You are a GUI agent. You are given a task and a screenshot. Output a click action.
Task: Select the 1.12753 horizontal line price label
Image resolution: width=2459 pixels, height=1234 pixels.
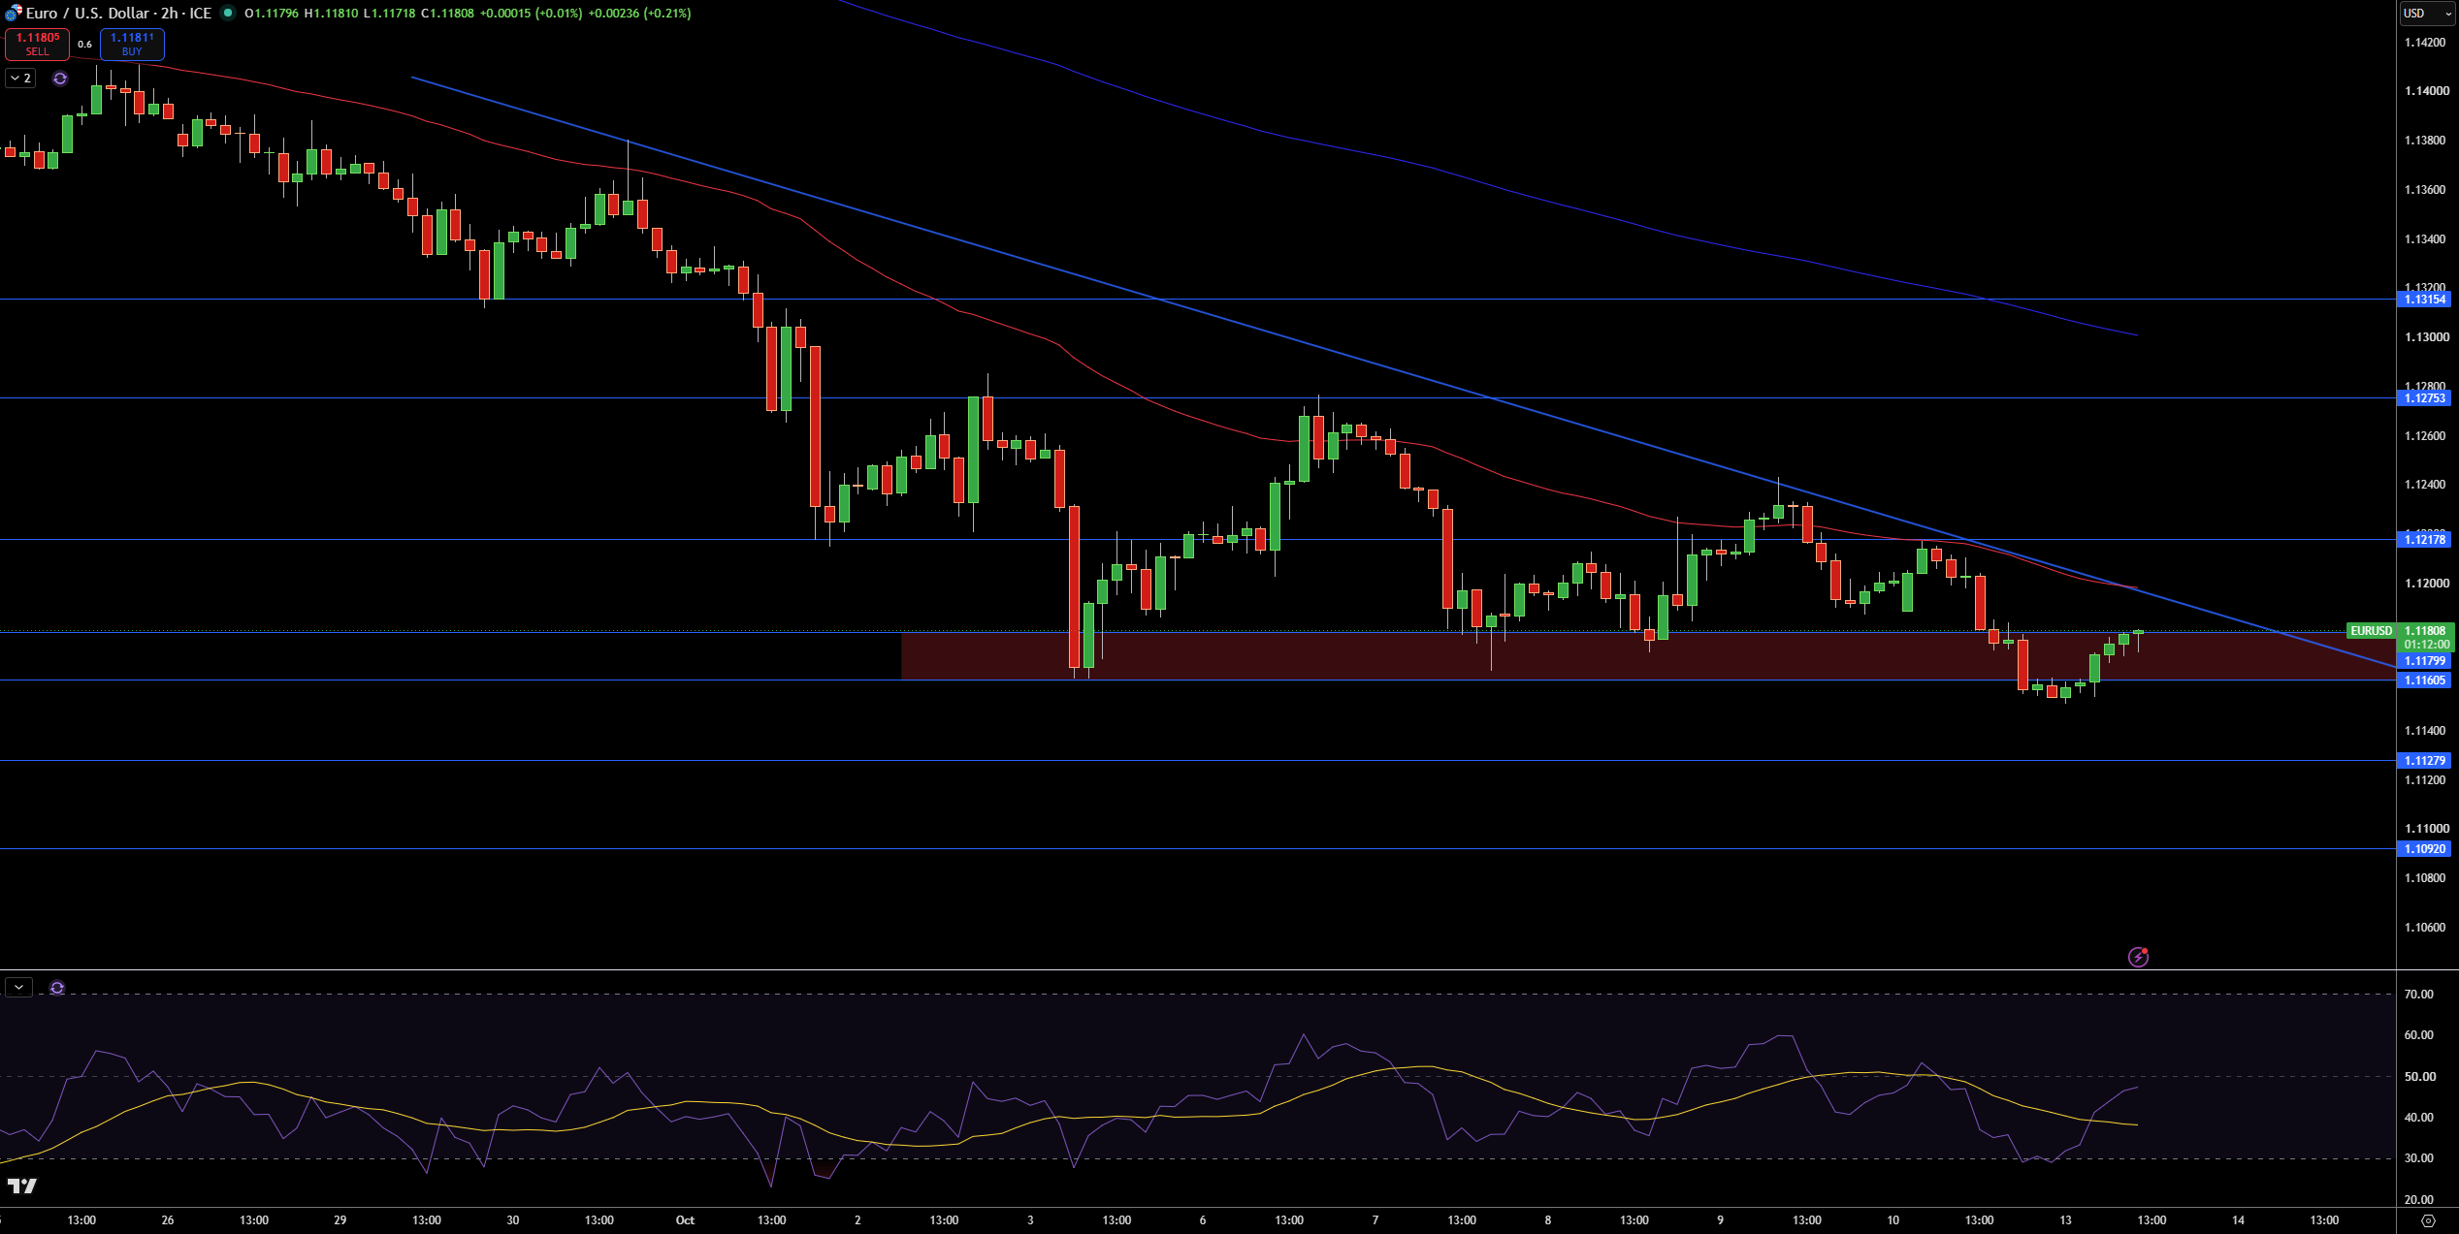pos(2424,398)
